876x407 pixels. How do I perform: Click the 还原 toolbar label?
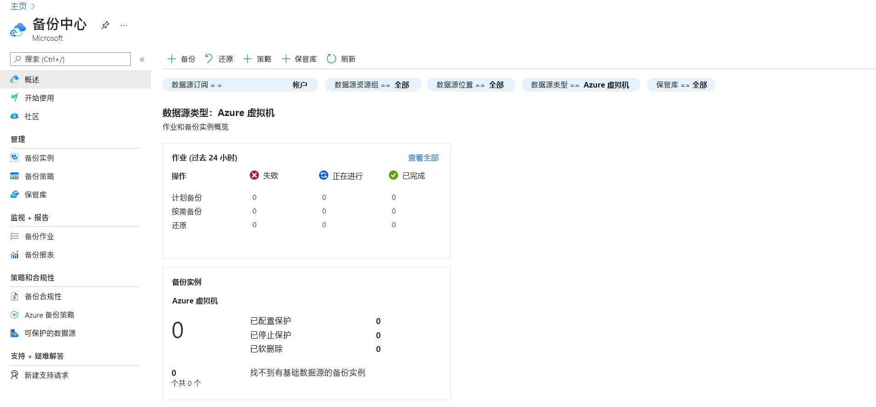point(226,59)
